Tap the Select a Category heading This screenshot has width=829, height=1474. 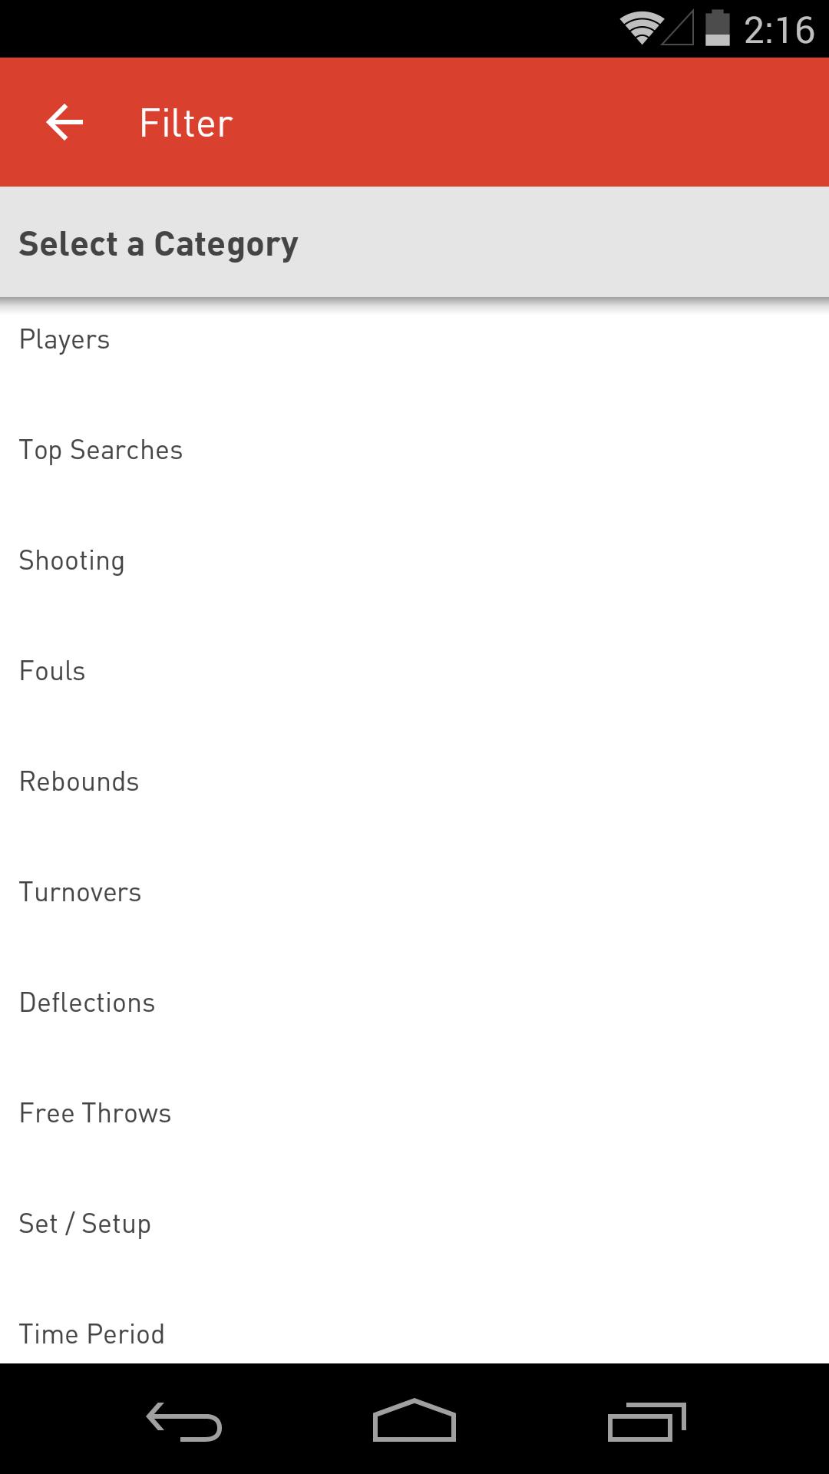[x=158, y=244]
